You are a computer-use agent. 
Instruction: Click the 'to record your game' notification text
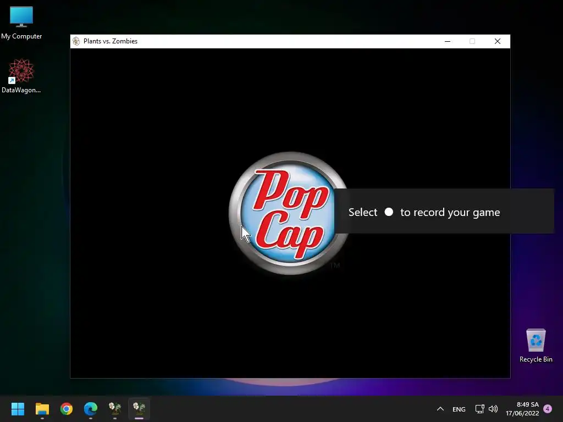pyautogui.click(x=450, y=212)
